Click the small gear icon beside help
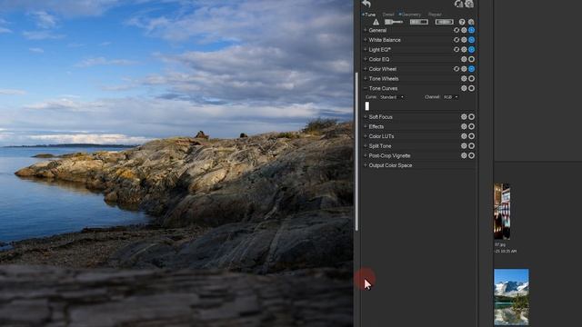This screenshot has width=582, height=327. pyautogui.click(x=471, y=22)
